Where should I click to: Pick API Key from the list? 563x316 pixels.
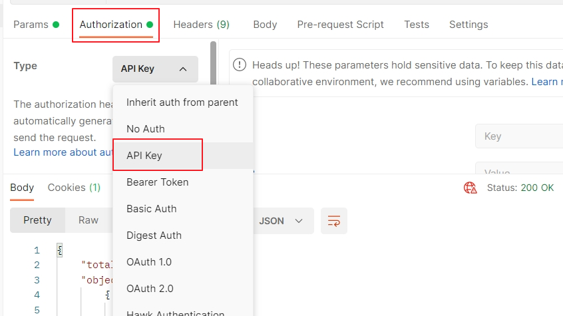point(182,156)
